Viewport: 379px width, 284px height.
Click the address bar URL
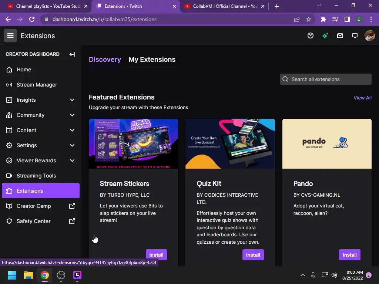[x=104, y=19]
